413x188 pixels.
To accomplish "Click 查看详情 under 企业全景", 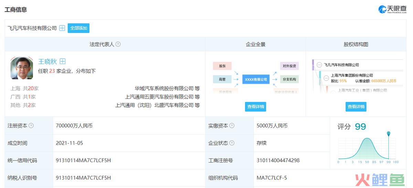I will point(256,107).
